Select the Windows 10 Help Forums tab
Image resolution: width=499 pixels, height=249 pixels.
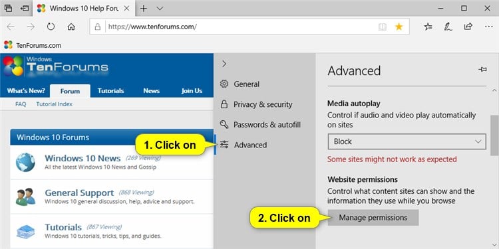(x=83, y=8)
